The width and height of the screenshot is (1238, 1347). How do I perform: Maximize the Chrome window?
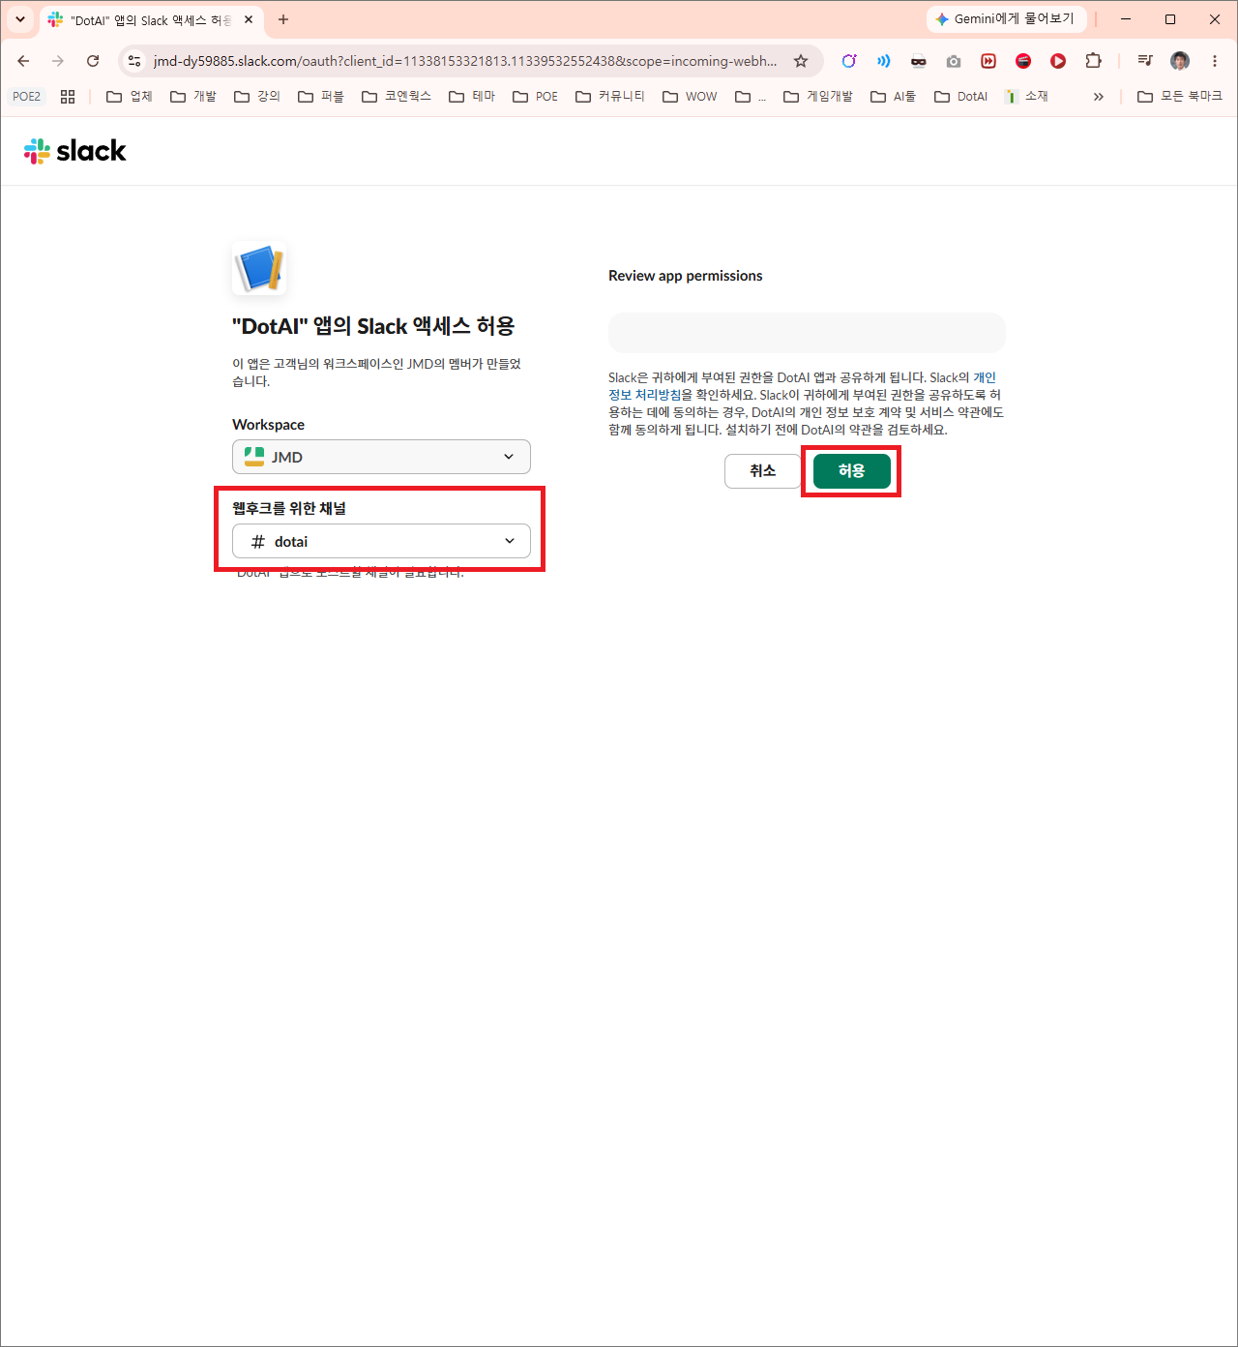(x=1170, y=19)
